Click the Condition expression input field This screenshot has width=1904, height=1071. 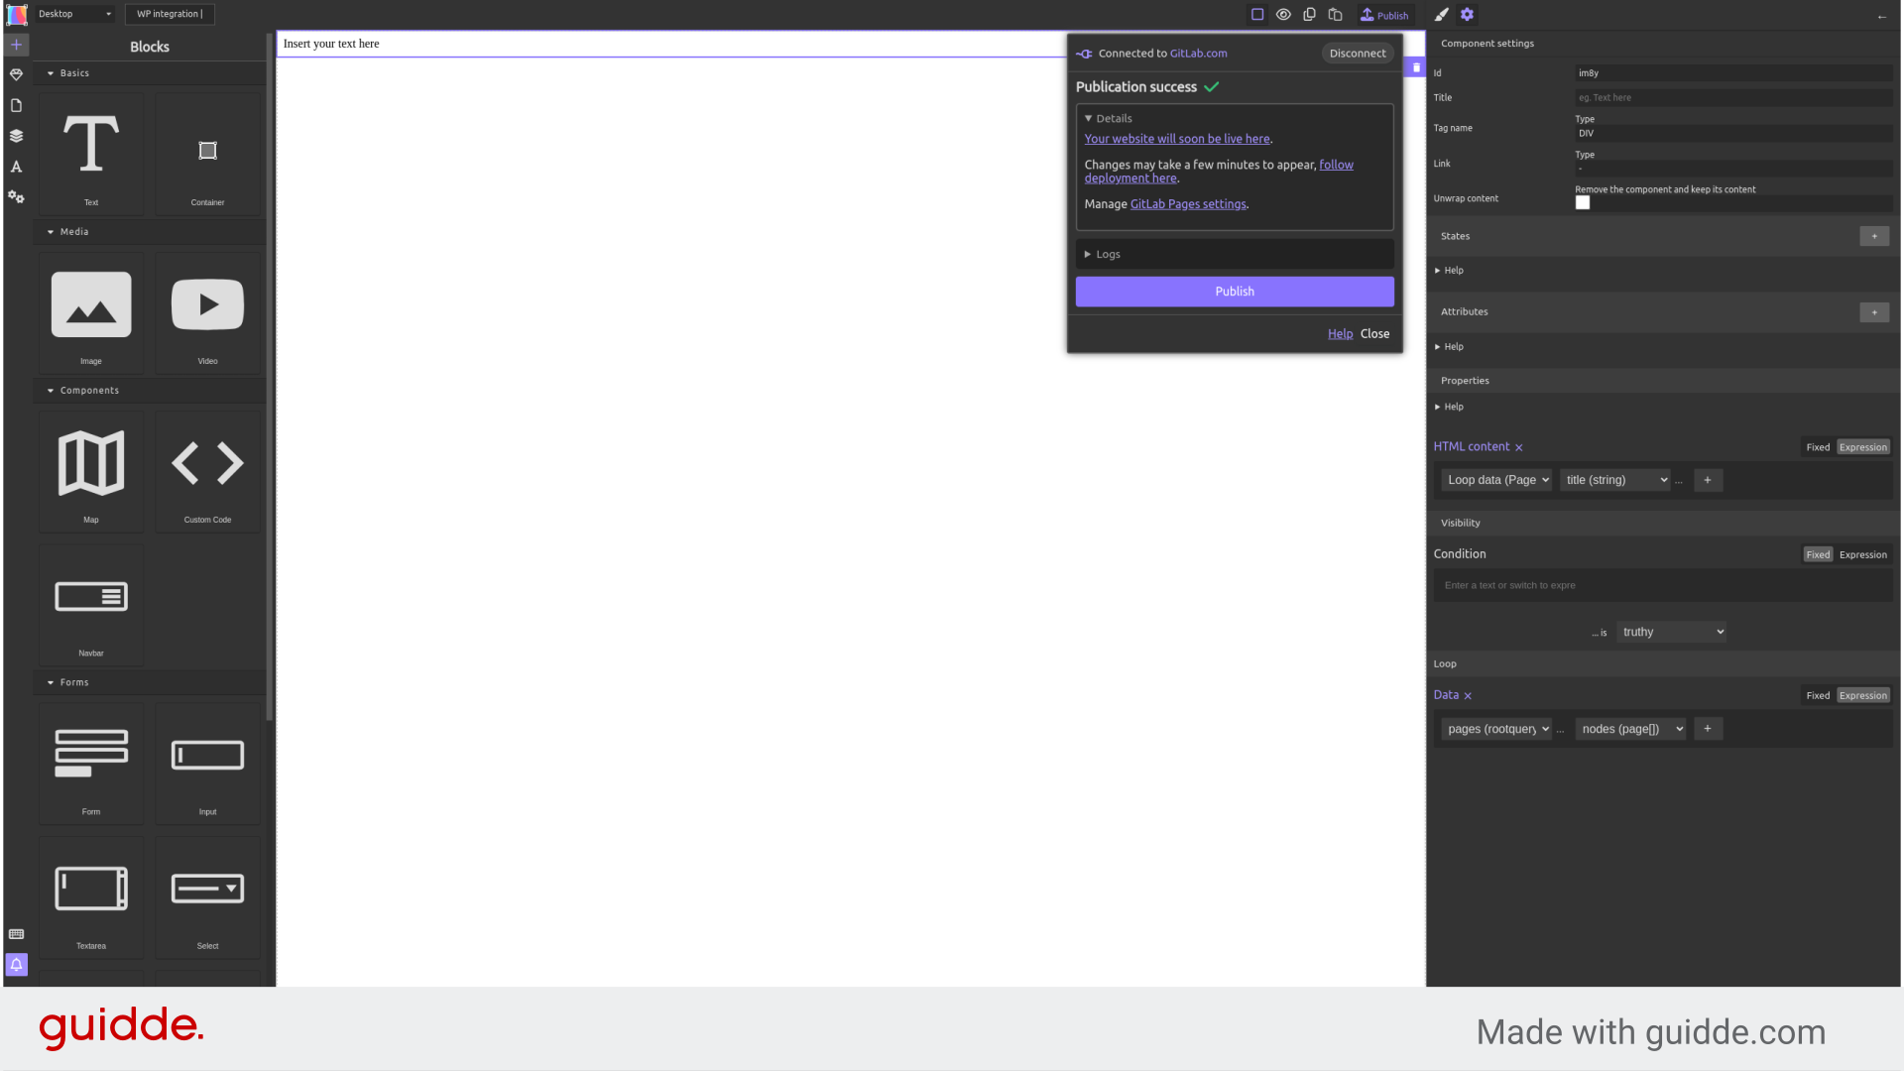tap(1663, 586)
